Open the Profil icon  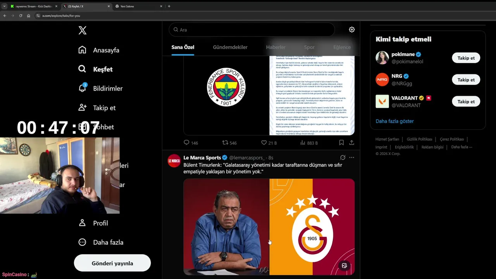[x=82, y=223]
